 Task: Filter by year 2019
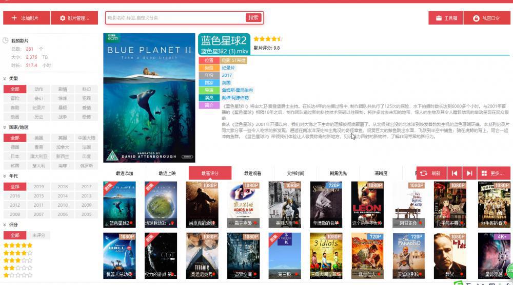coord(38,186)
